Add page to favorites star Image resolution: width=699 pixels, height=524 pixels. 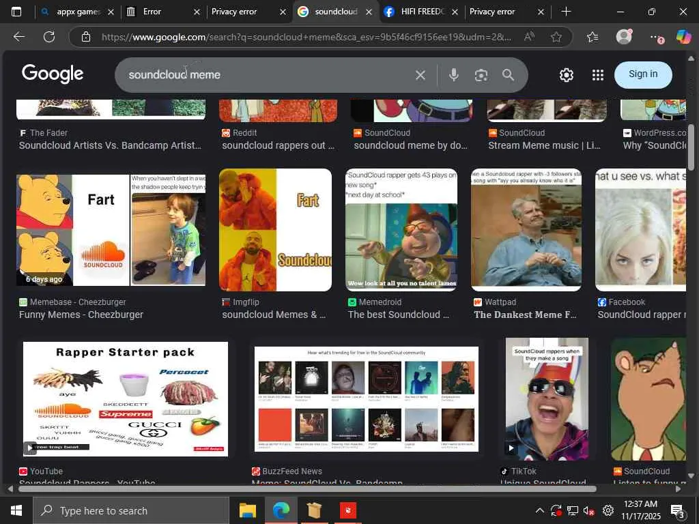pyautogui.click(x=556, y=37)
